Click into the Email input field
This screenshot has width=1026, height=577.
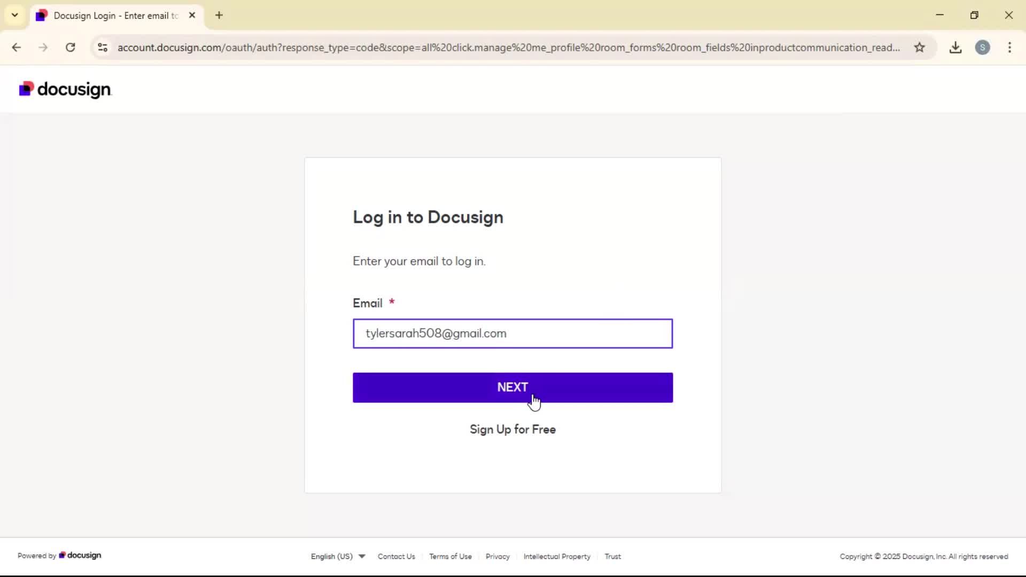(x=512, y=333)
